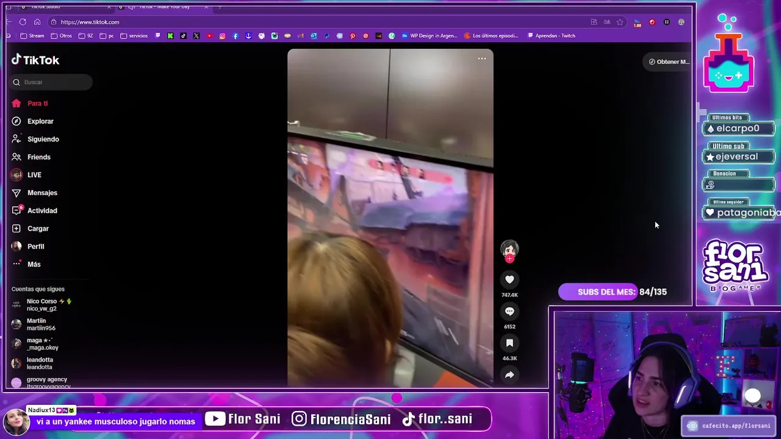This screenshot has height=439, width=781.
Task: Open the PayPal bookmark icon
Action: [326, 35]
